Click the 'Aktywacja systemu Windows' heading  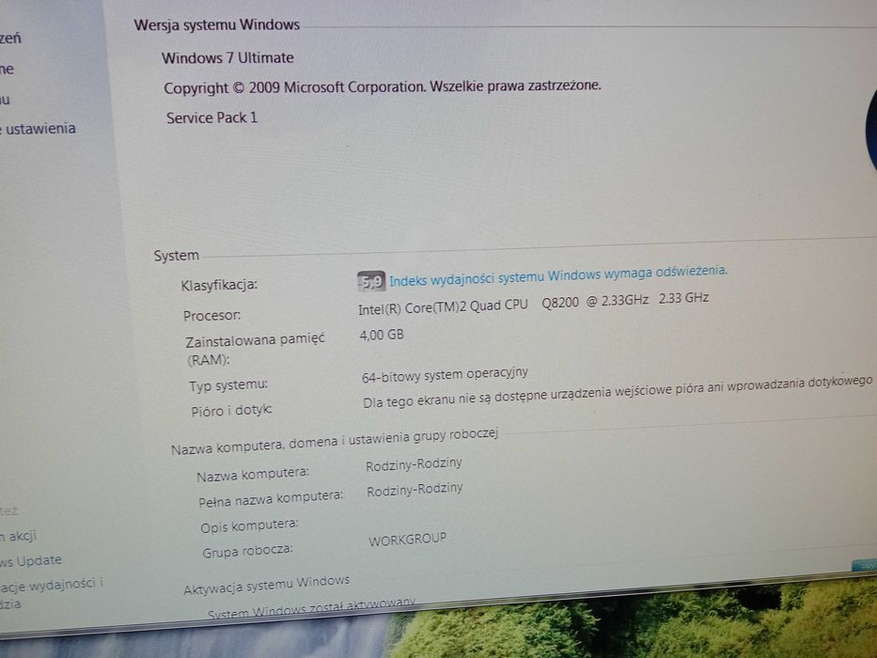point(267,586)
